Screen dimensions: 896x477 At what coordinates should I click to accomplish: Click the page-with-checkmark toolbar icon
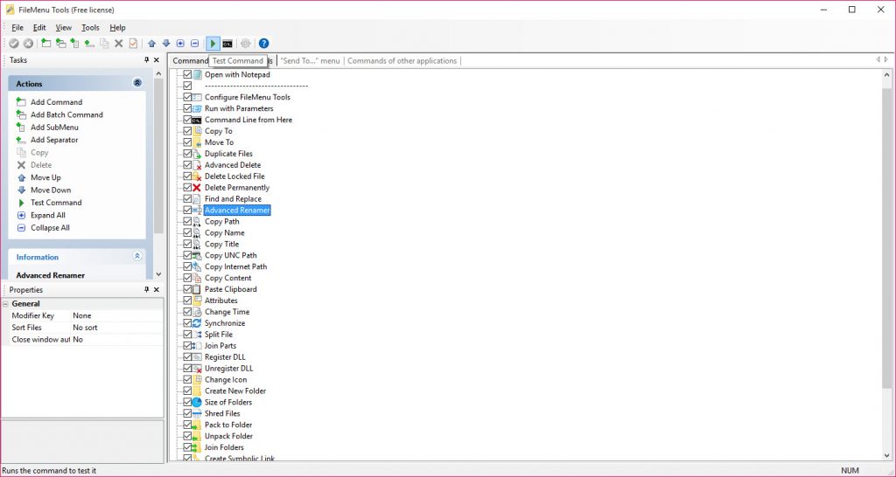pyautogui.click(x=133, y=44)
